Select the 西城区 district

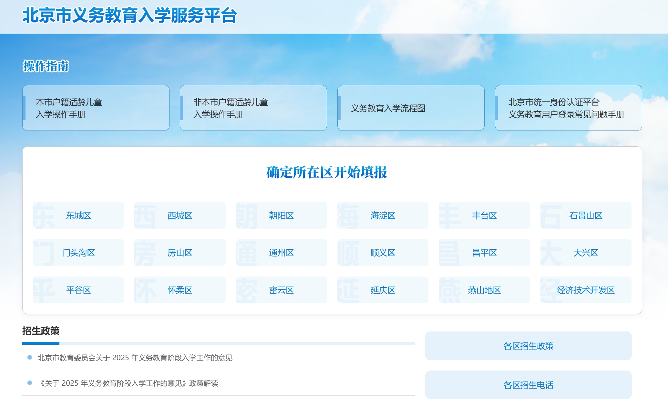tap(180, 215)
